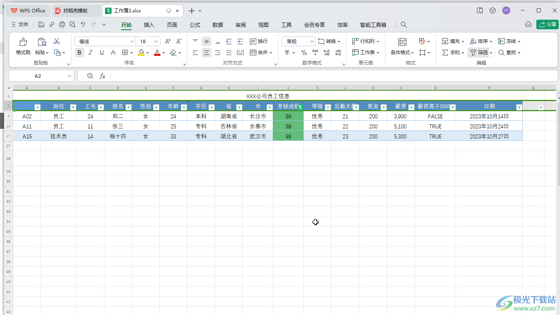Image resolution: width=560 pixels, height=315 pixels.
Task: Click the Copy icon in the clipboard group
Action: point(57,53)
